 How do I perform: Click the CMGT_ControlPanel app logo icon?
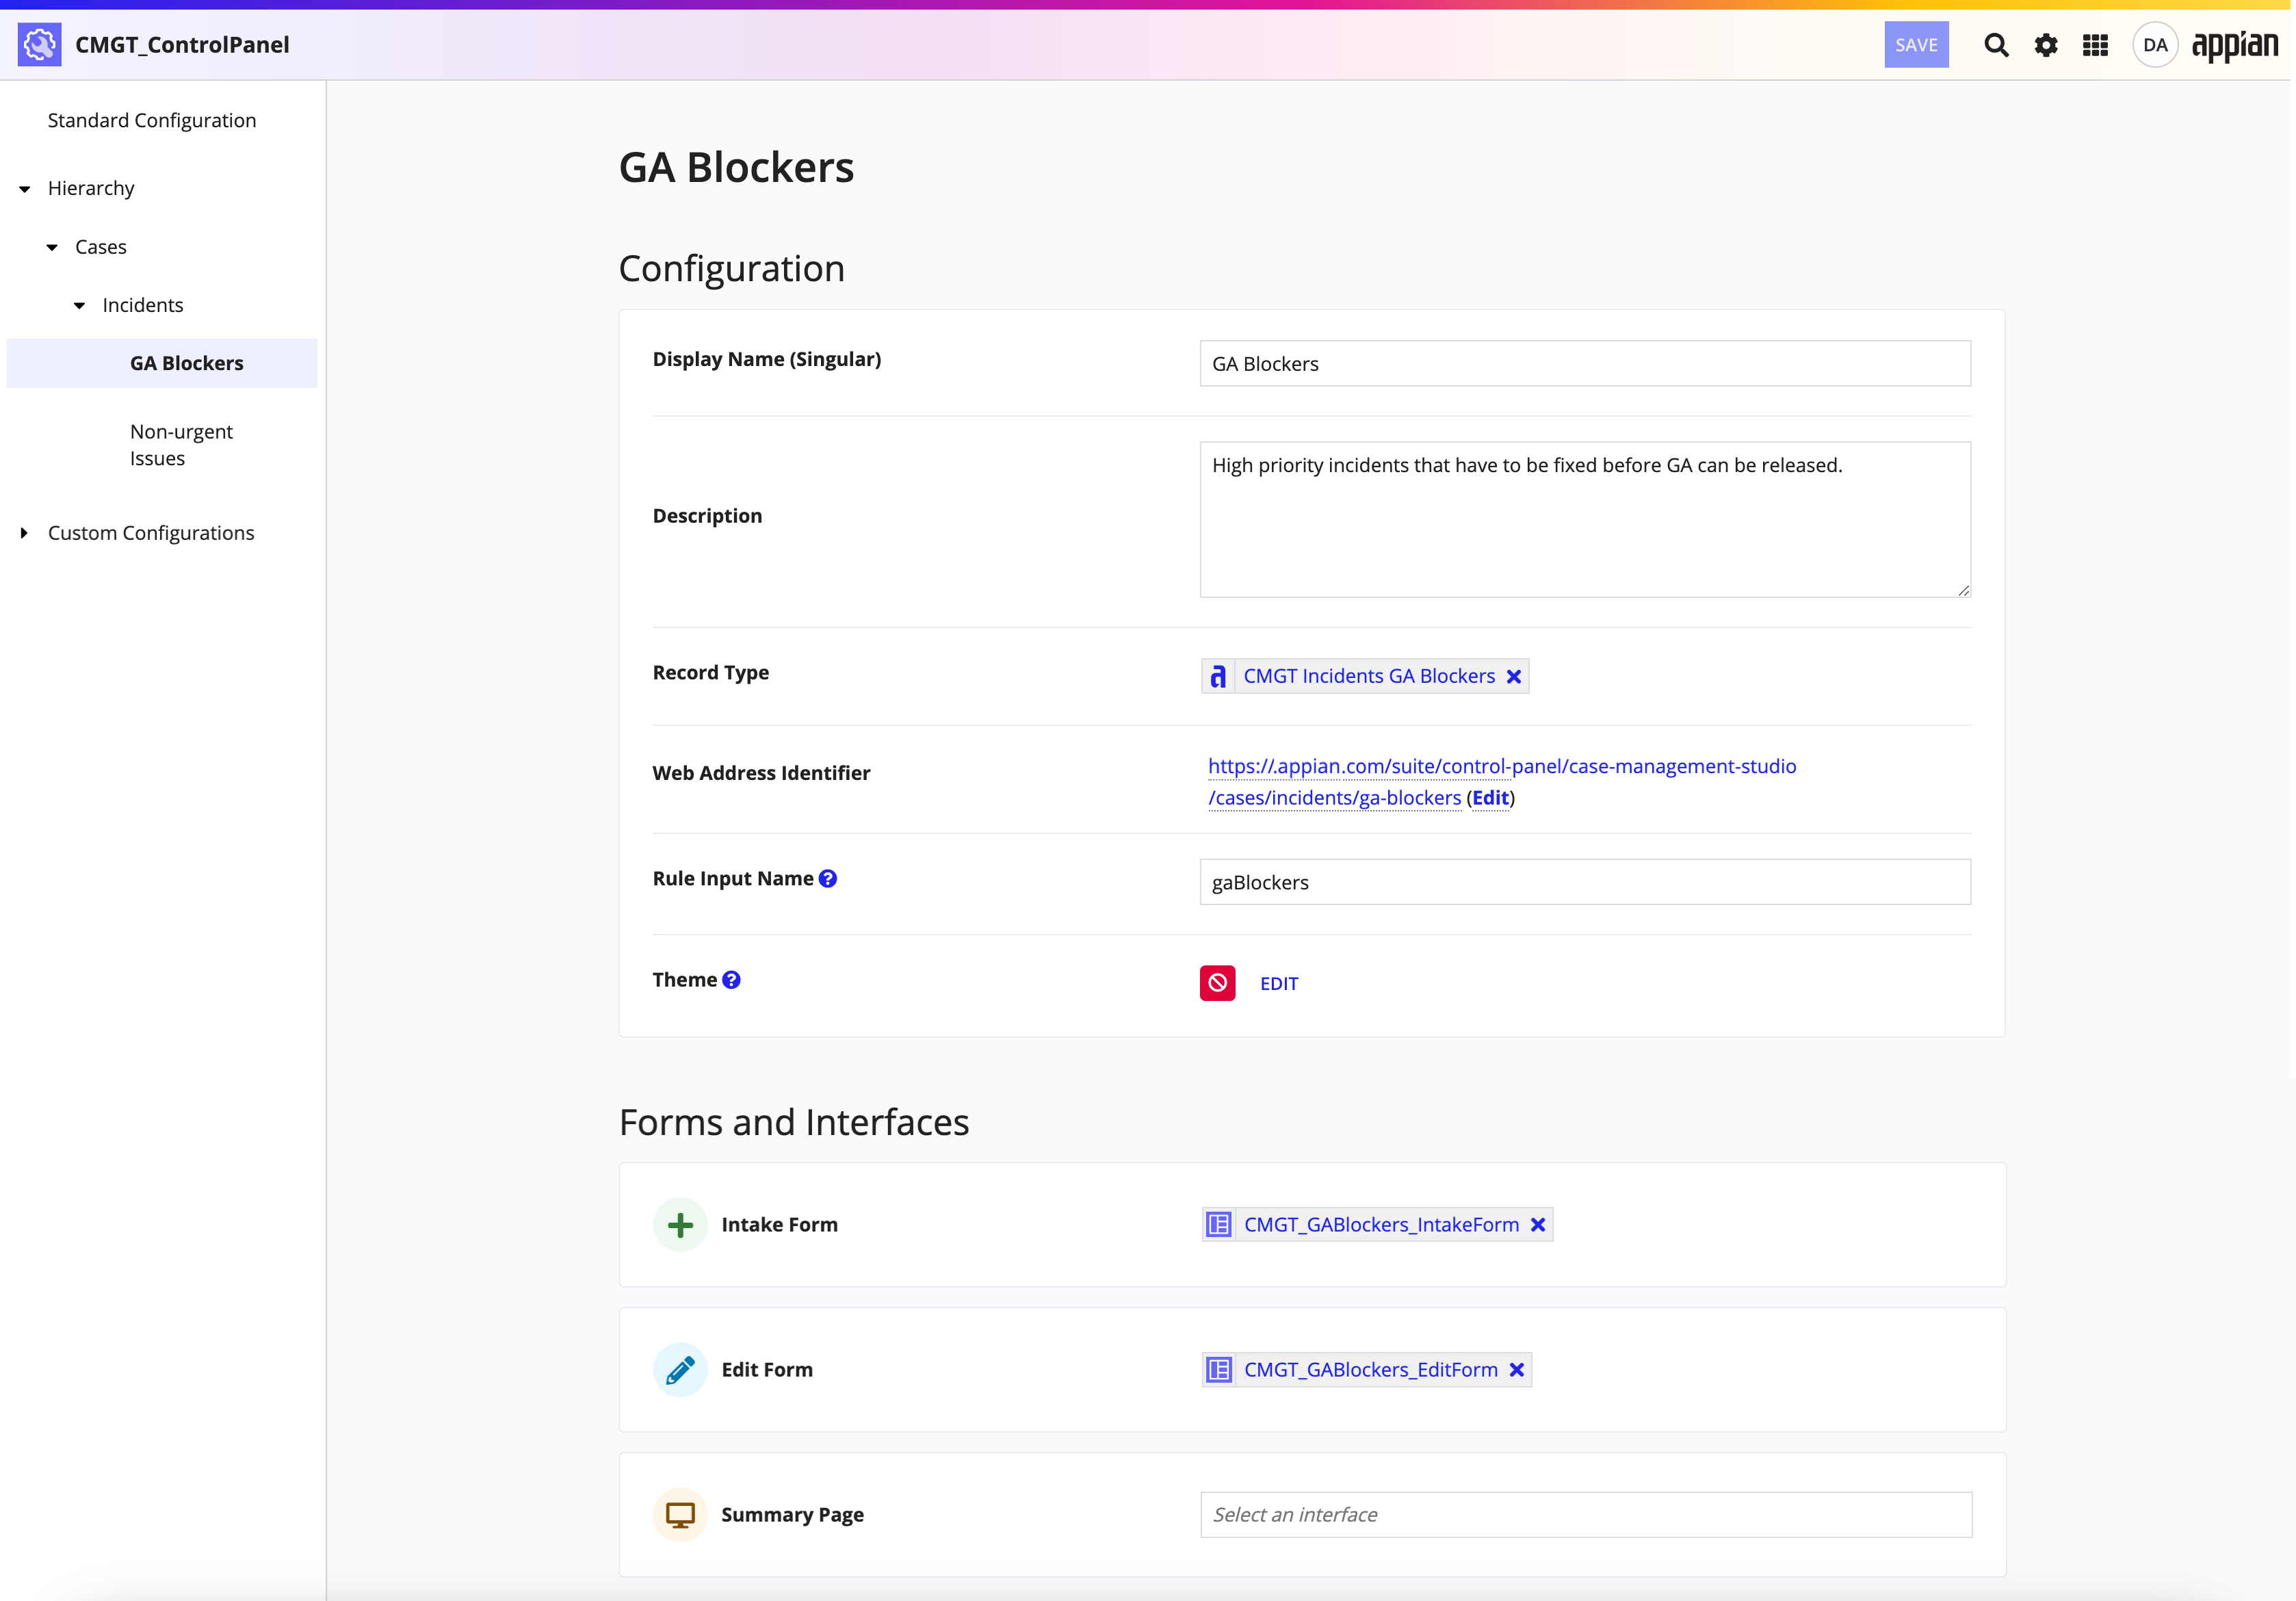point(40,45)
